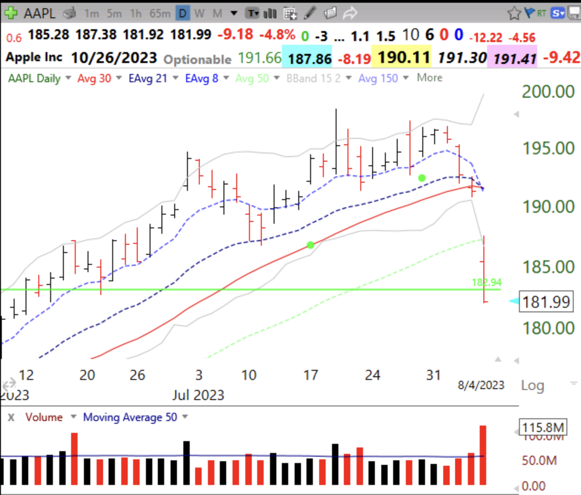The image size is (581, 495).
Task: Click the blue S icon
Action: coord(558,13)
